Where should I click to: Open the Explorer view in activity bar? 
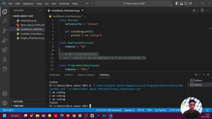(5, 12)
